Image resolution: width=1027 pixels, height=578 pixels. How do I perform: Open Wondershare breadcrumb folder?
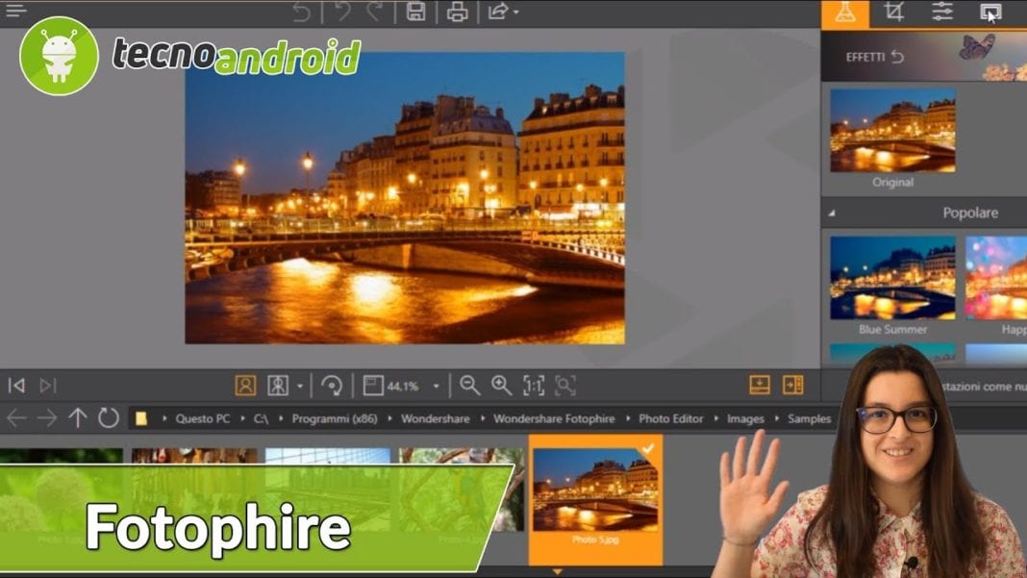click(436, 418)
